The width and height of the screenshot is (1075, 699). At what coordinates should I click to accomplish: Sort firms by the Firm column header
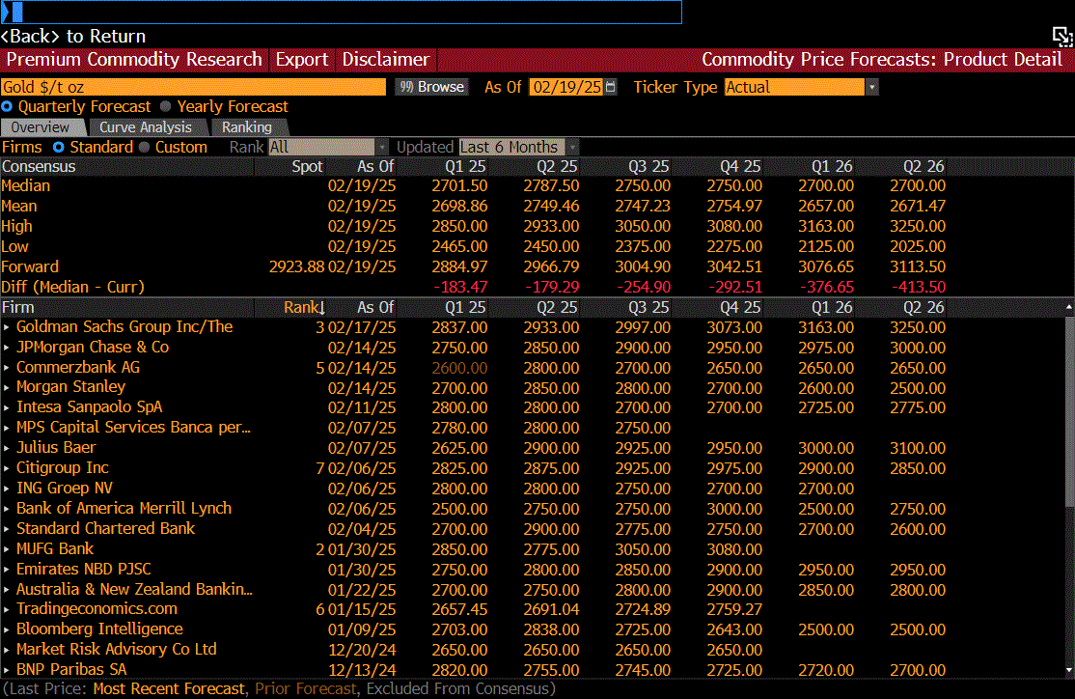17,307
